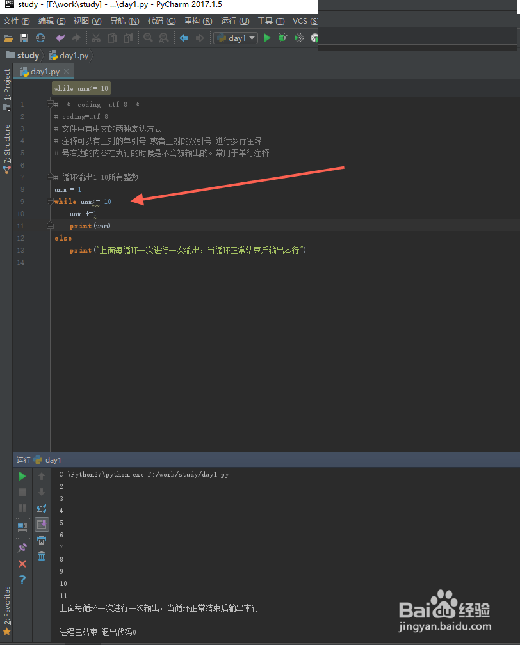Open the VCS (S) menu
520x645 pixels.
pyautogui.click(x=305, y=21)
